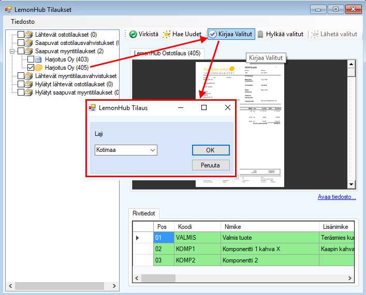
Task: Click the KOMP2 code cell
Action: pos(197,260)
